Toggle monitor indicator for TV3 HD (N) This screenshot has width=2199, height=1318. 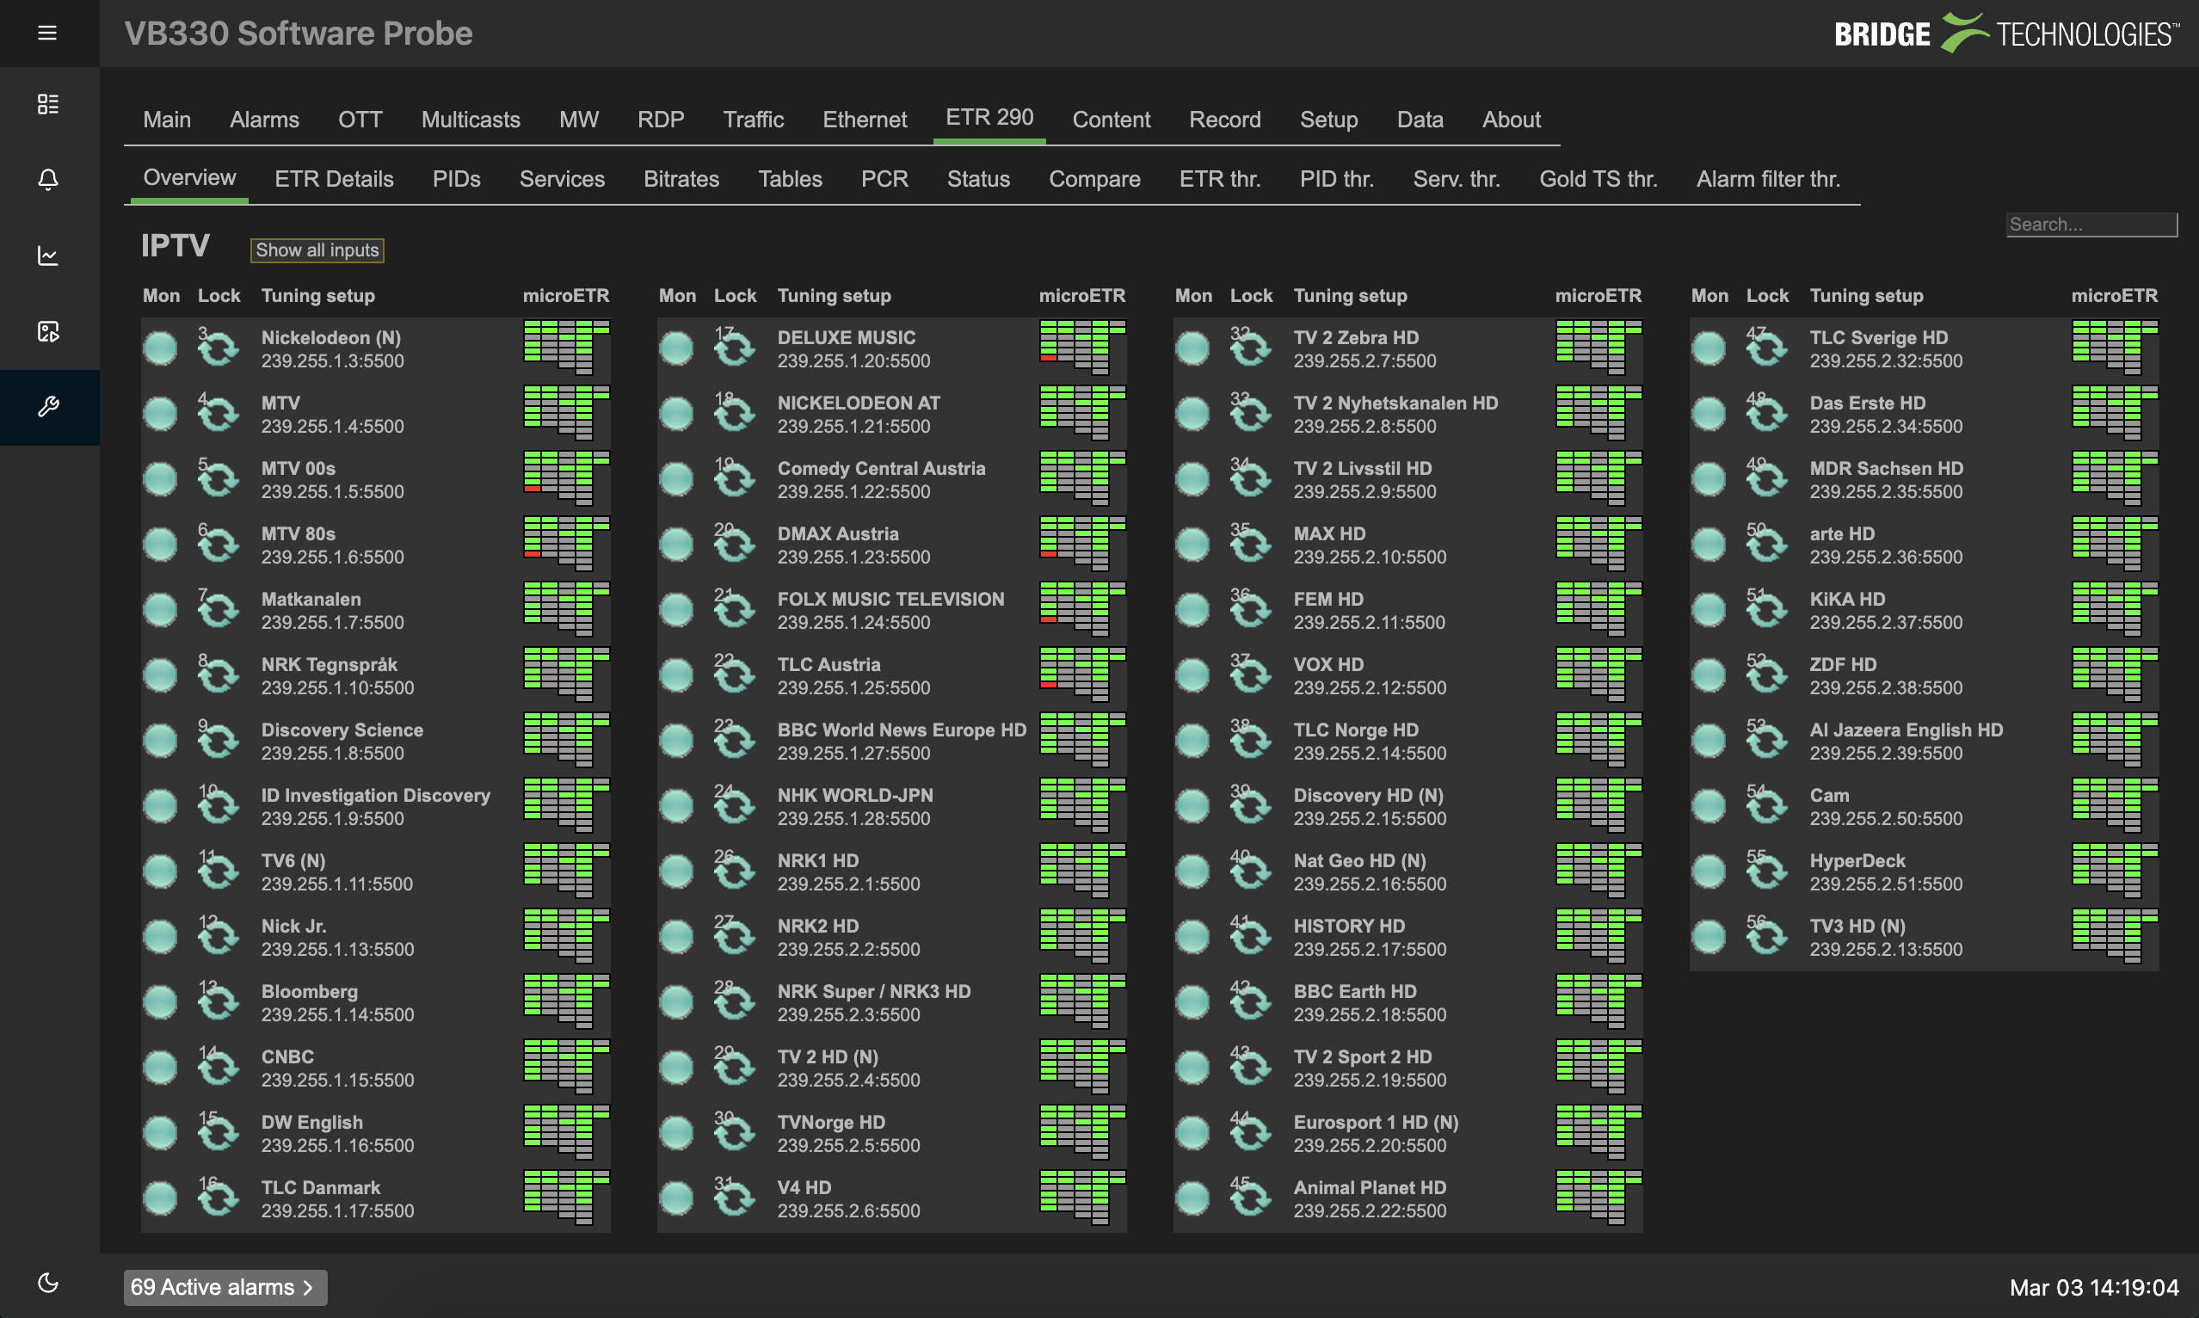[1709, 937]
